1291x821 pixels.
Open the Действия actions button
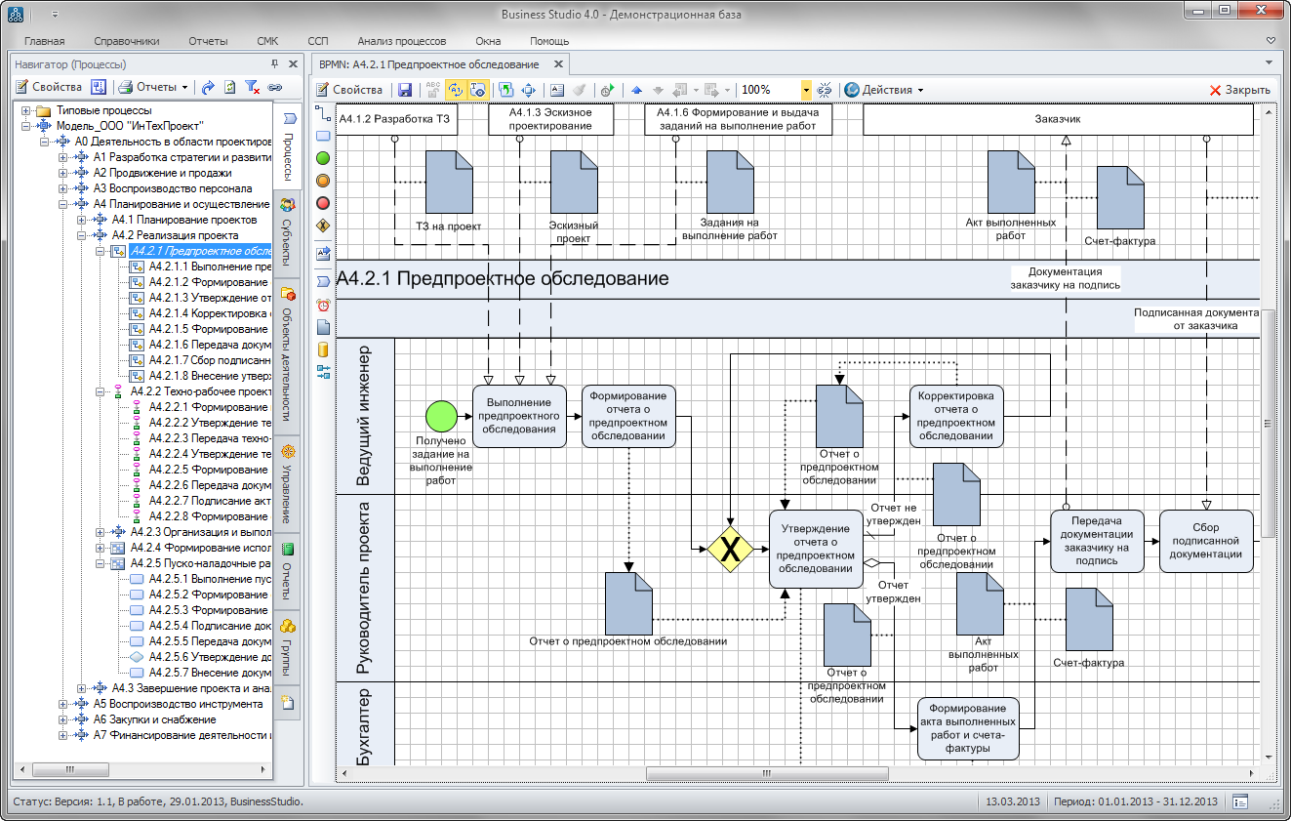[884, 90]
